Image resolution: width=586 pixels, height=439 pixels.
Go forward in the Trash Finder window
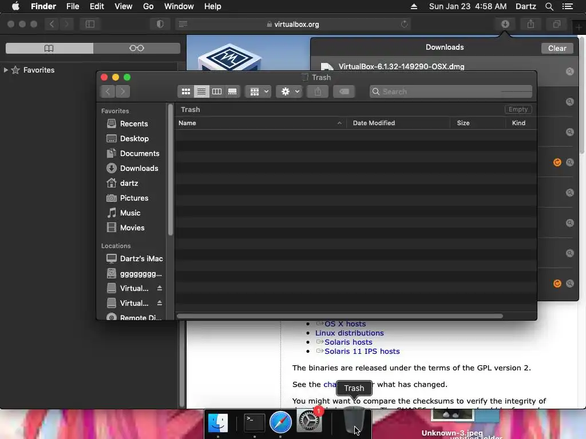pyautogui.click(x=123, y=91)
